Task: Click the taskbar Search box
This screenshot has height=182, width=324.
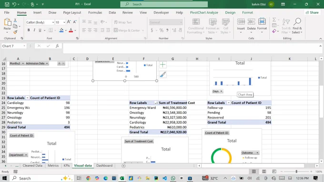Action: [42, 178]
